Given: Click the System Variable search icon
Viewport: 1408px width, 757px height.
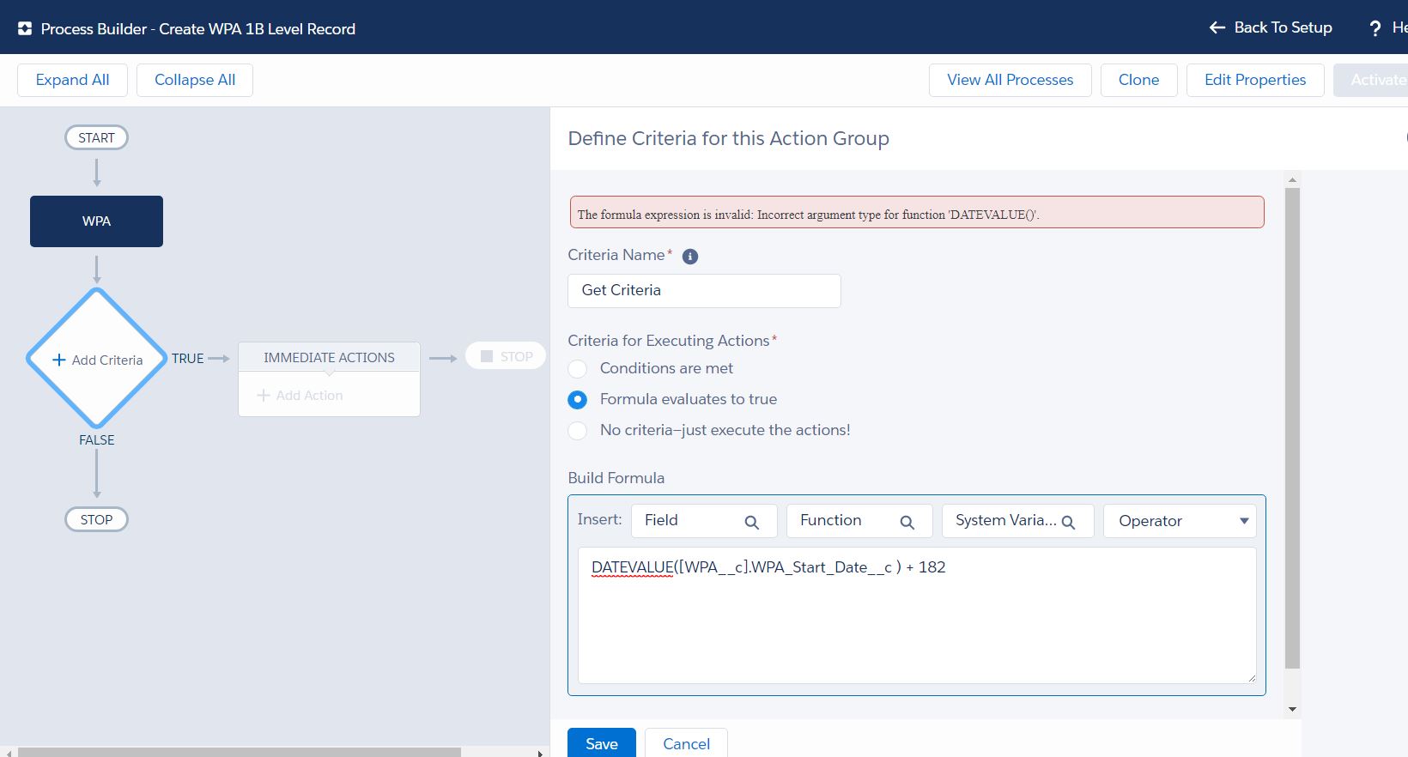Looking at the screenshot, I should pos(1068,522).
